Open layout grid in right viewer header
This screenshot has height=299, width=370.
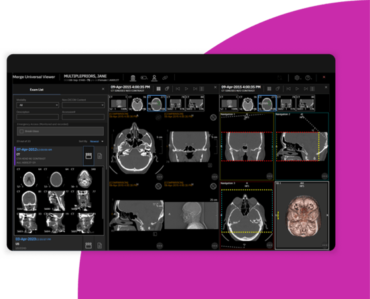click(269, 88)
